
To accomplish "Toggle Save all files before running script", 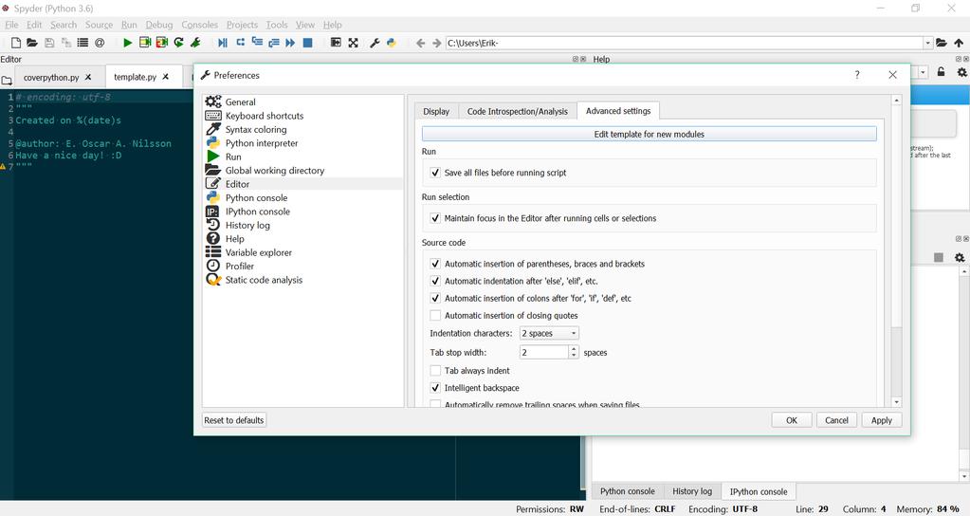I will [x=435, y=173].
